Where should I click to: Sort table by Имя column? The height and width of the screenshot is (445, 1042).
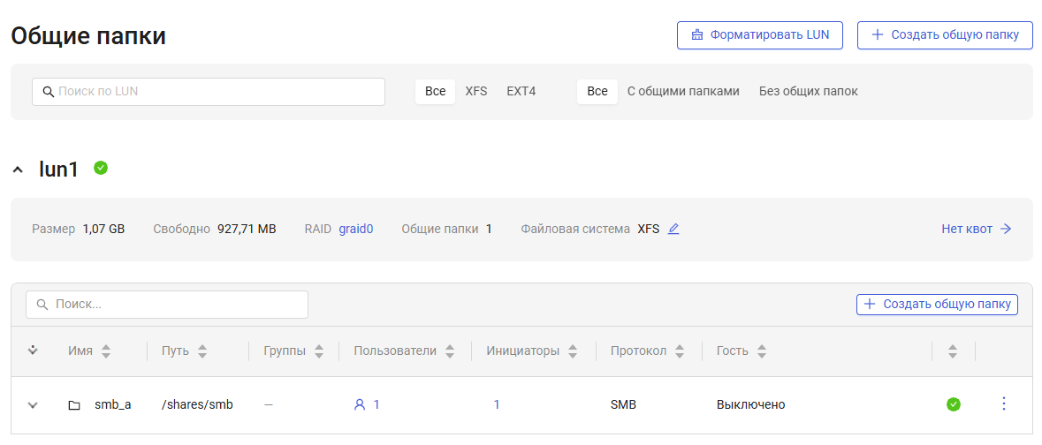coord(106,351)
